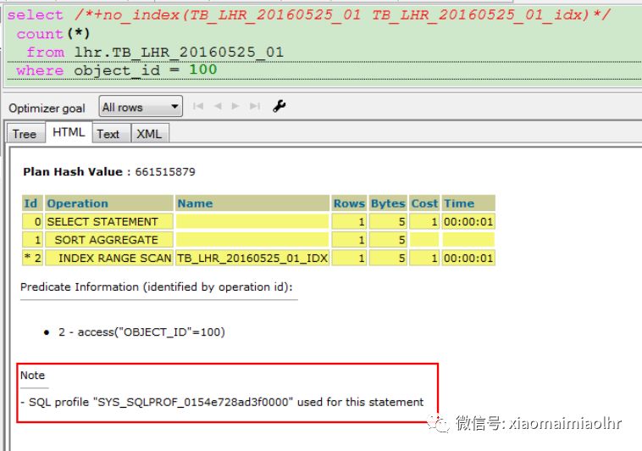
Task: Click the Note heading
Action: click(33, 376)
